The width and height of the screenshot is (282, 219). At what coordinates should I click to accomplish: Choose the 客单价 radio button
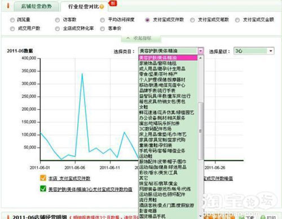(103, 29)
